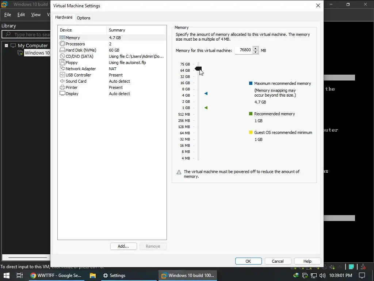Screen dimensions: 374x281
Task: Click the library horizontal scrollbar
Action: point(28,257)
